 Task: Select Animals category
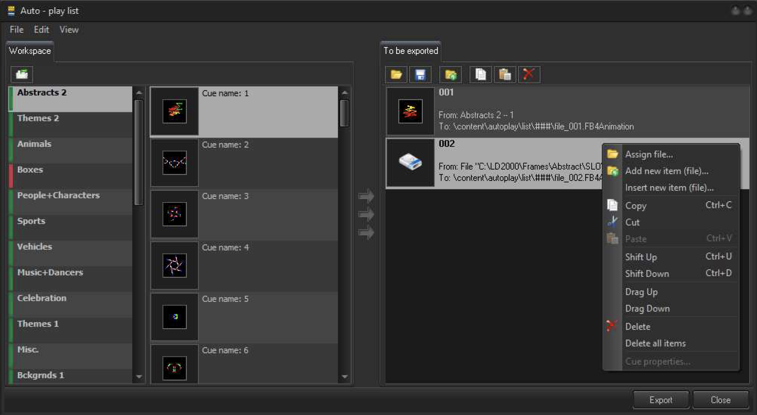70,151
